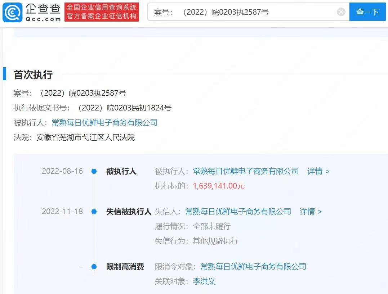
Task: Open the company link in the 2022-08-16 entry
Action: (x=246, y=171)
